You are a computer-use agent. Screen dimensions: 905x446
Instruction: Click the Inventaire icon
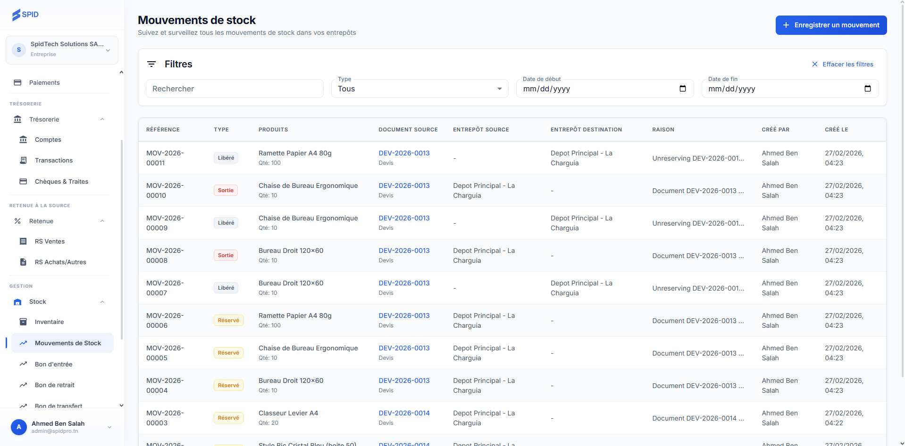[x=23, y=322]
